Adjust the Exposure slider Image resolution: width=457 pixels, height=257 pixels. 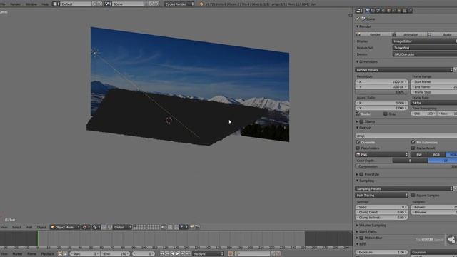click(381, 252)
